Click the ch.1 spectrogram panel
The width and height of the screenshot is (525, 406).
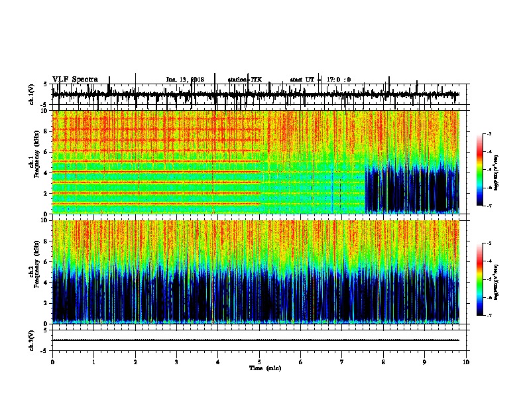(255, 162)
